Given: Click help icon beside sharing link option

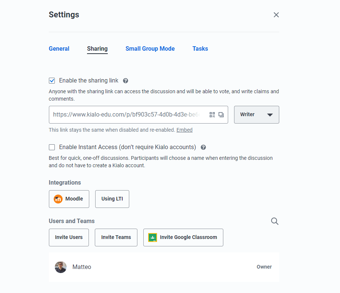Looking at the screenshot, I should coord(126,81).
